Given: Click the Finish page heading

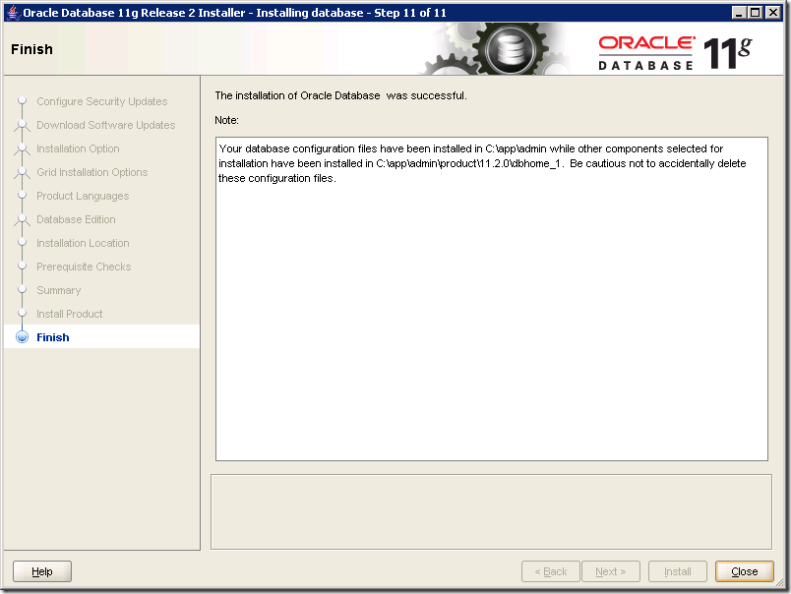Looking at the screenshot, I should [31, 49].
